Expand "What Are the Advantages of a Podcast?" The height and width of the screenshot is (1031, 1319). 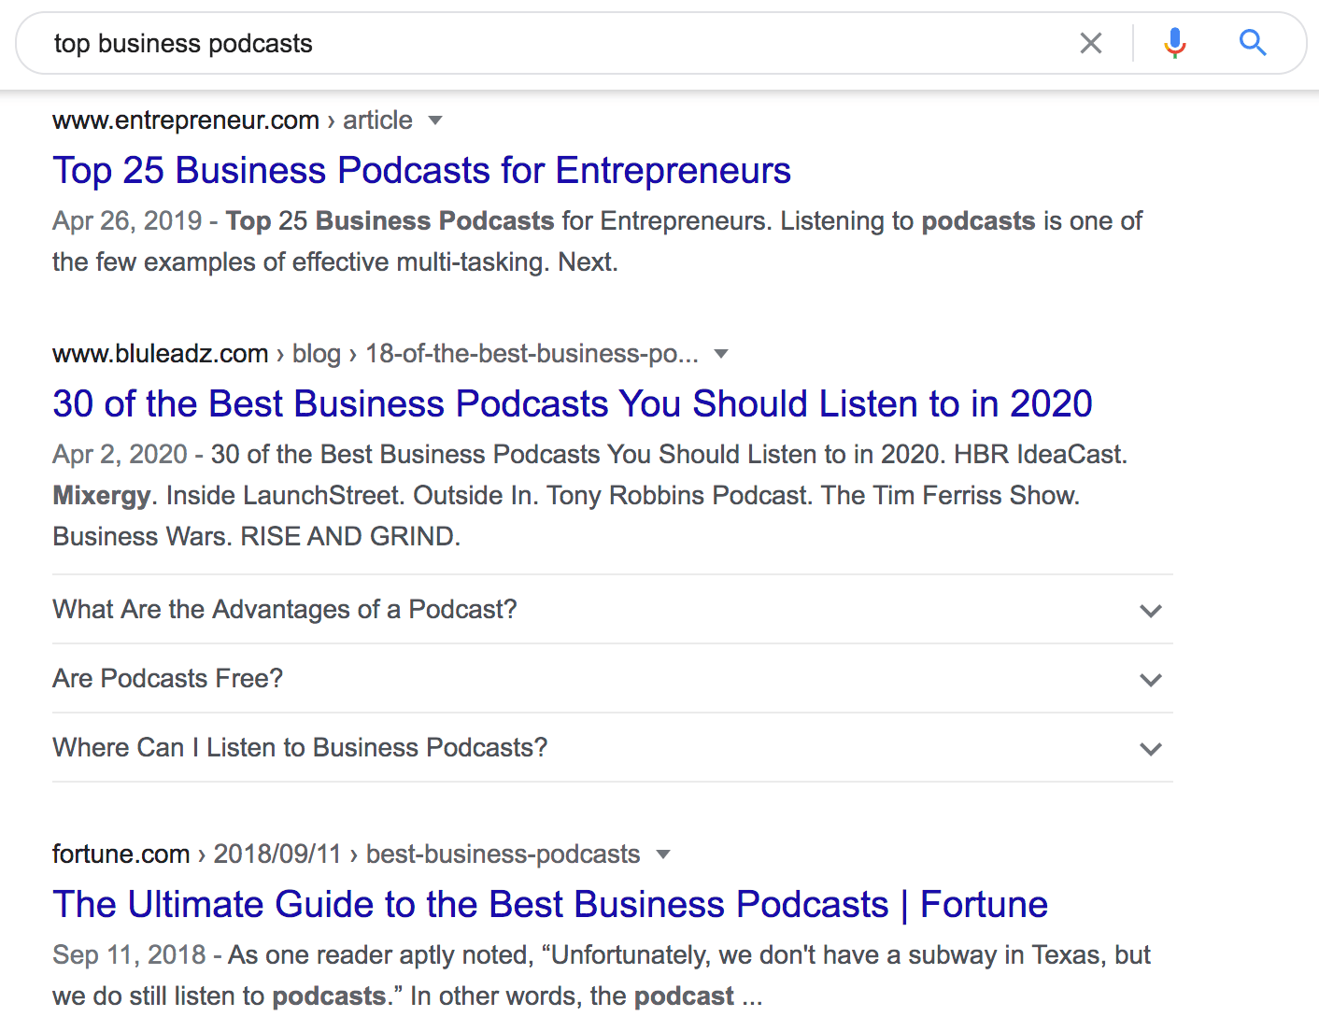[284, 609]
